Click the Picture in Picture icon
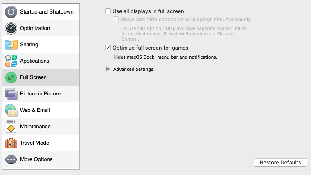Viewport: 311px width, 175px height. (x=11, y=94)
